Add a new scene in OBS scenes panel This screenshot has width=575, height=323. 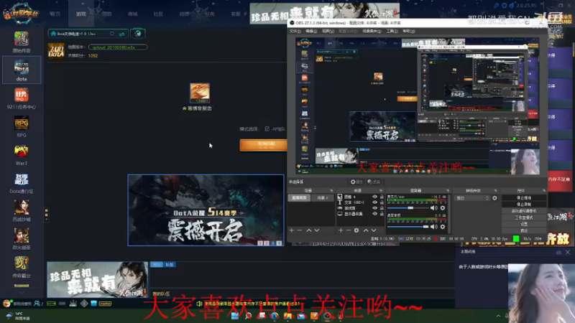pyautogui.click(x=292, y=230)
